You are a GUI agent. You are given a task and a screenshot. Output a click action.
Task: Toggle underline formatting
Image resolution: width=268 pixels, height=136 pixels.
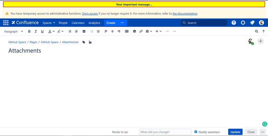[x=42, y=31]
